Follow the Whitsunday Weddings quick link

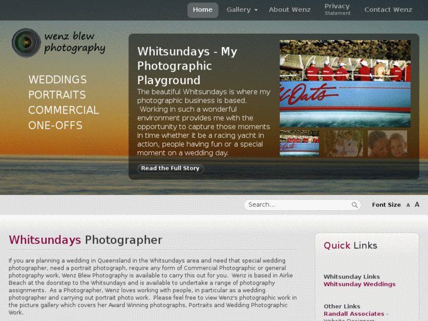click(360, 284)
